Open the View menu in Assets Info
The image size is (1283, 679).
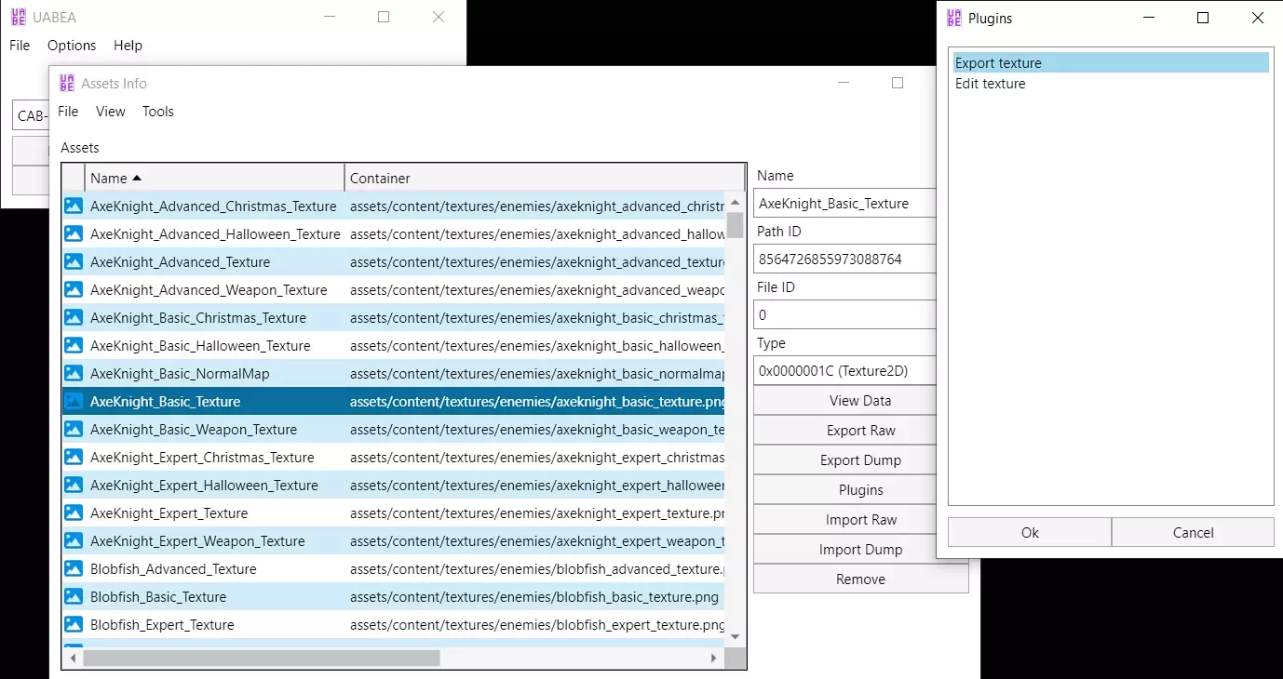pos(110,112)
